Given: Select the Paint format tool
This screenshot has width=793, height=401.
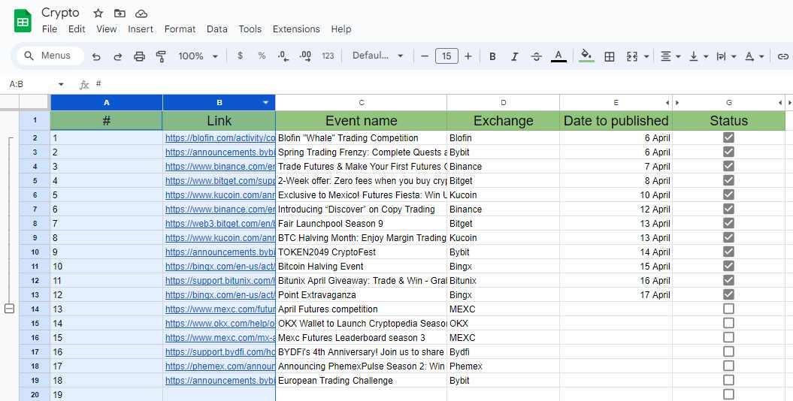Looking at the screenshot, I should click(x=162, y=56).
